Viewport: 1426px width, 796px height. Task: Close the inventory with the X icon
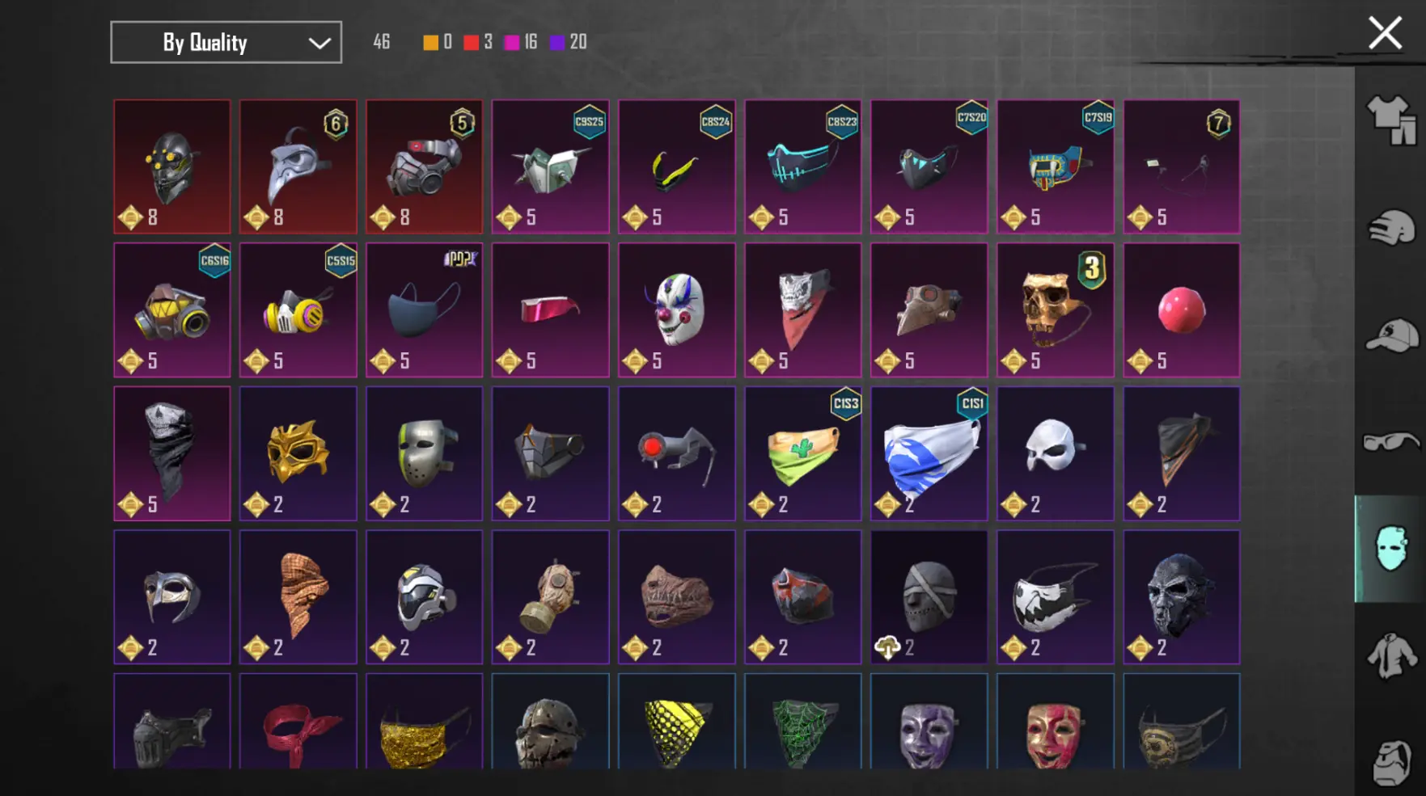click(x=1385, y=33)
